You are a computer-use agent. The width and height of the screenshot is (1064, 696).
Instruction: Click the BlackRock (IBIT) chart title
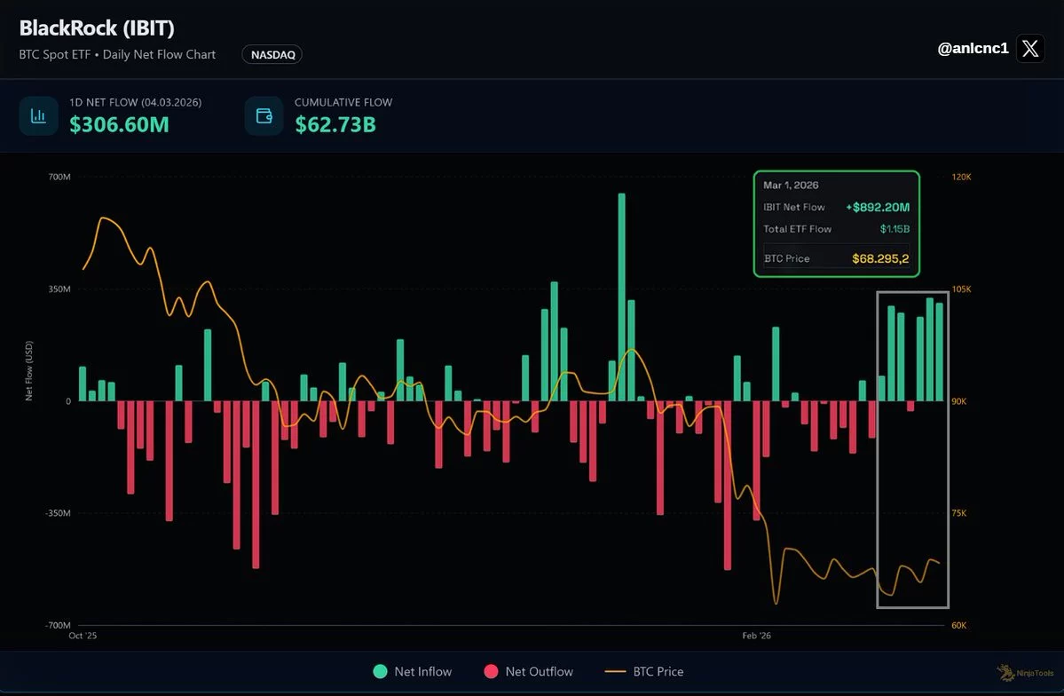point(97,28)
